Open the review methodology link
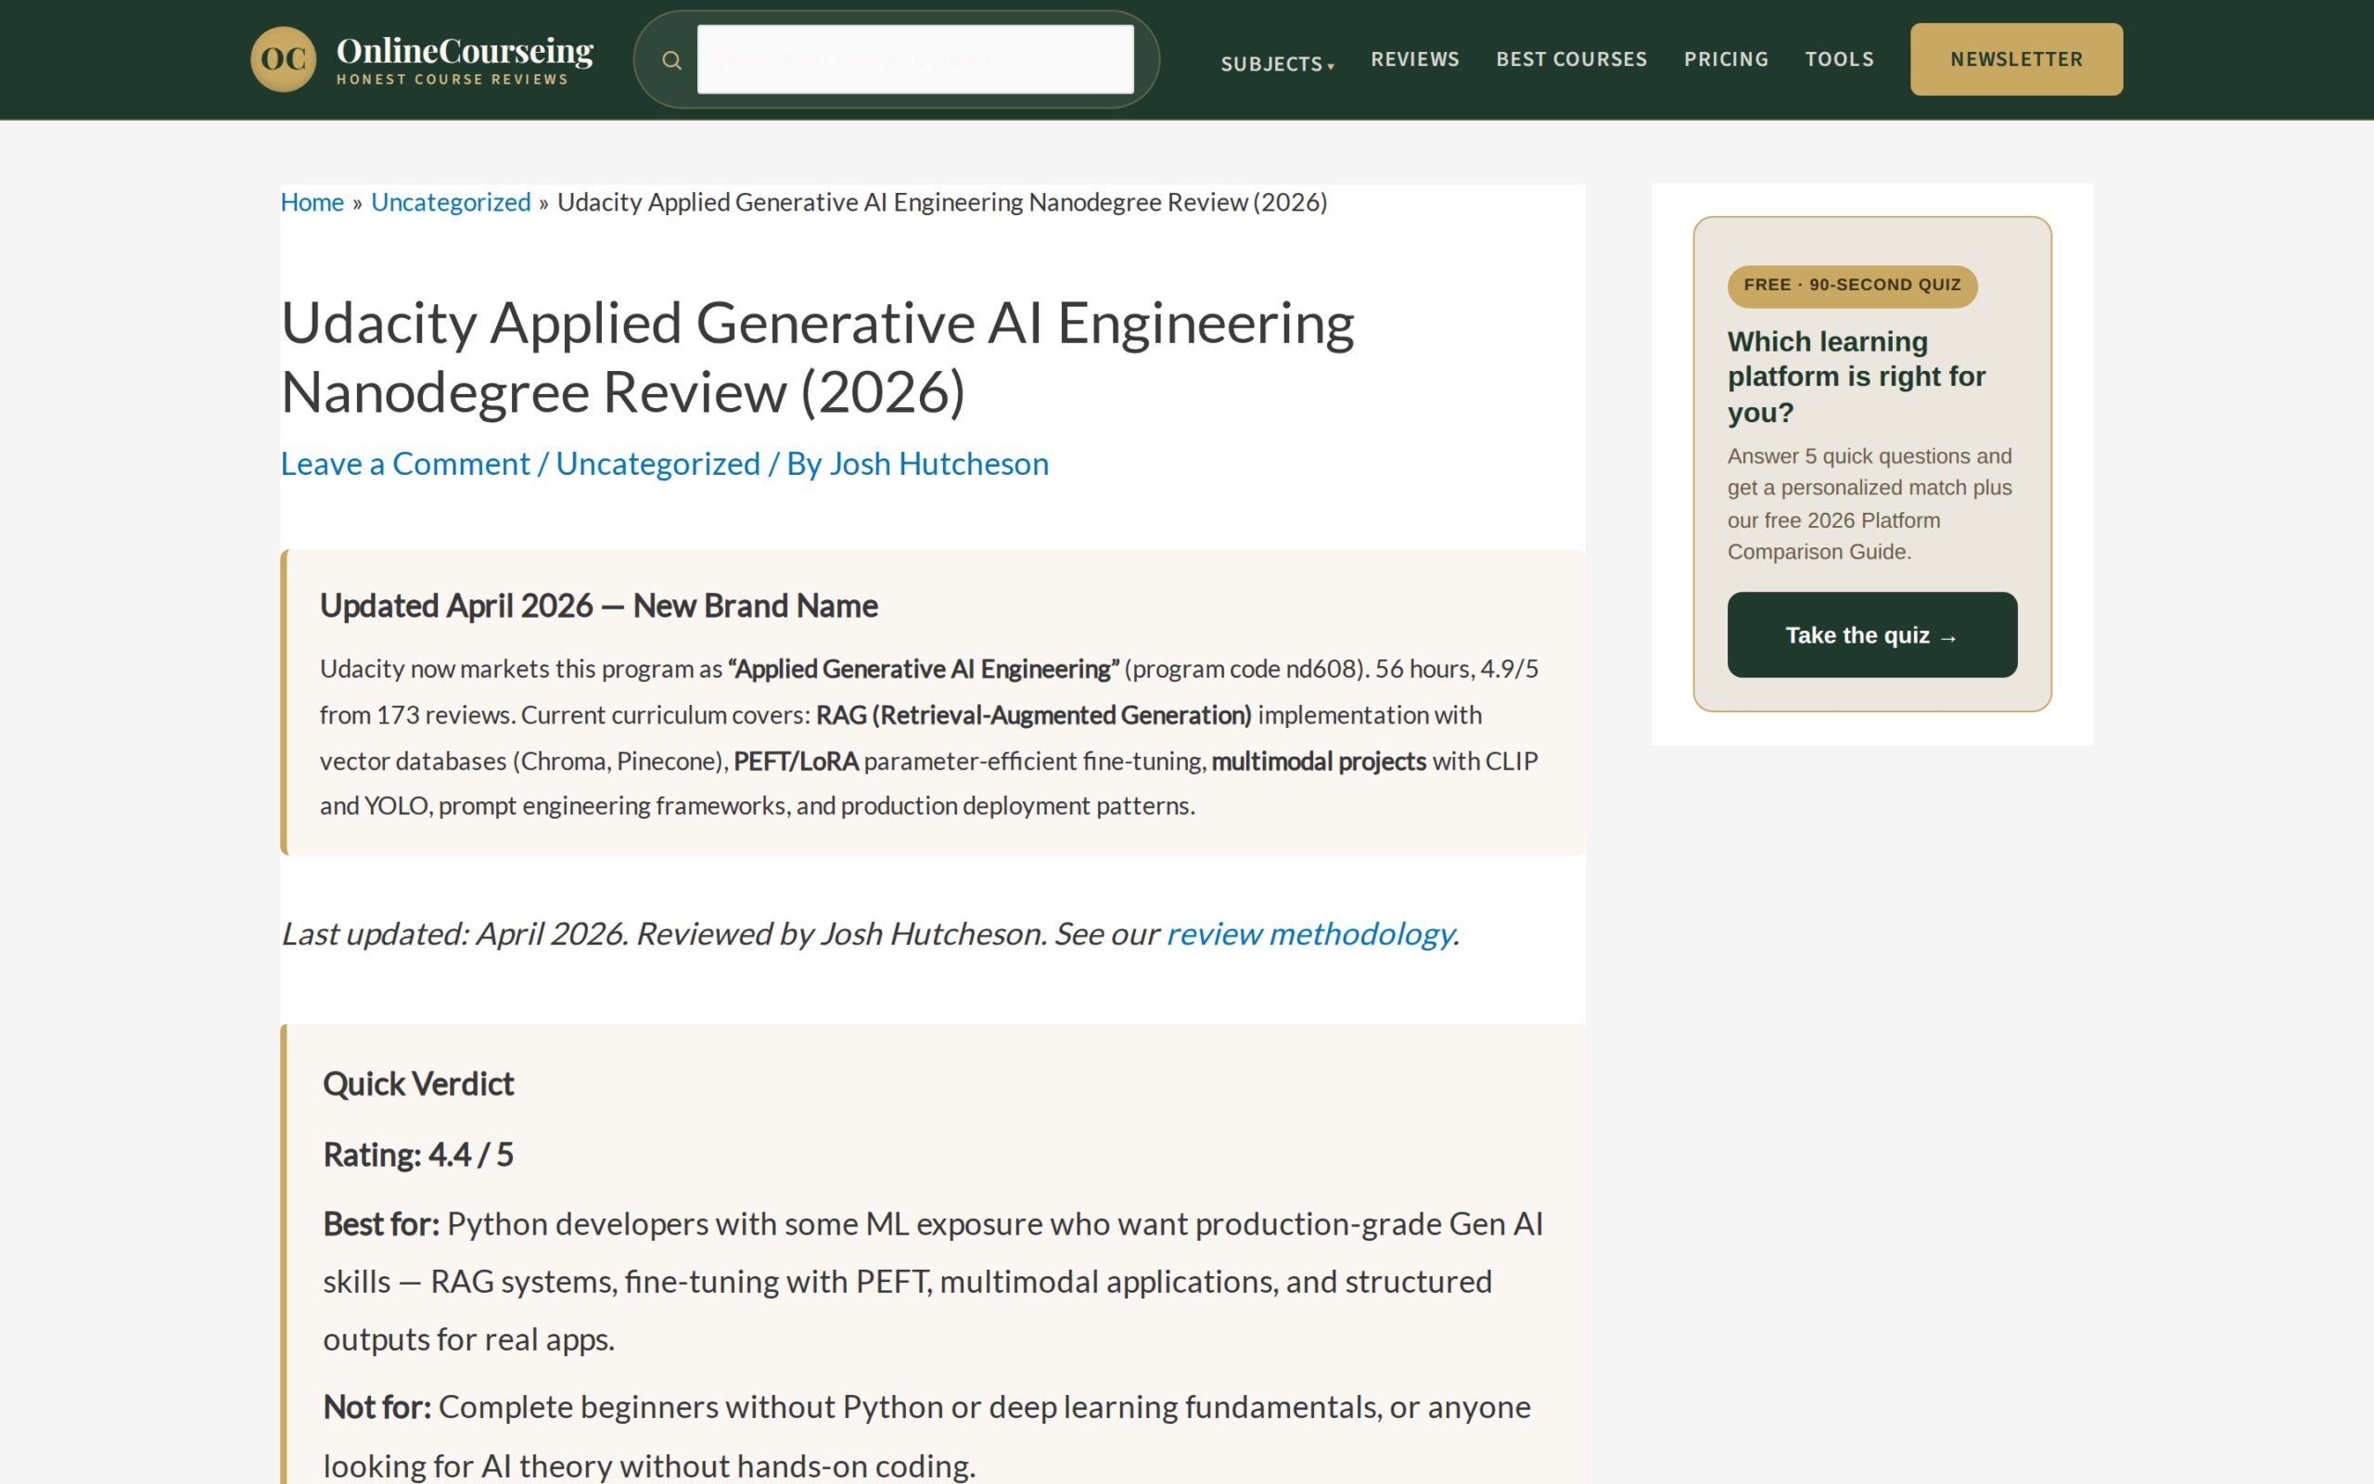 coord(1309,933)
